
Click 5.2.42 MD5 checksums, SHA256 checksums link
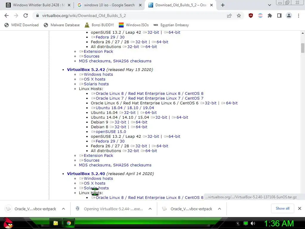point(115,165)
